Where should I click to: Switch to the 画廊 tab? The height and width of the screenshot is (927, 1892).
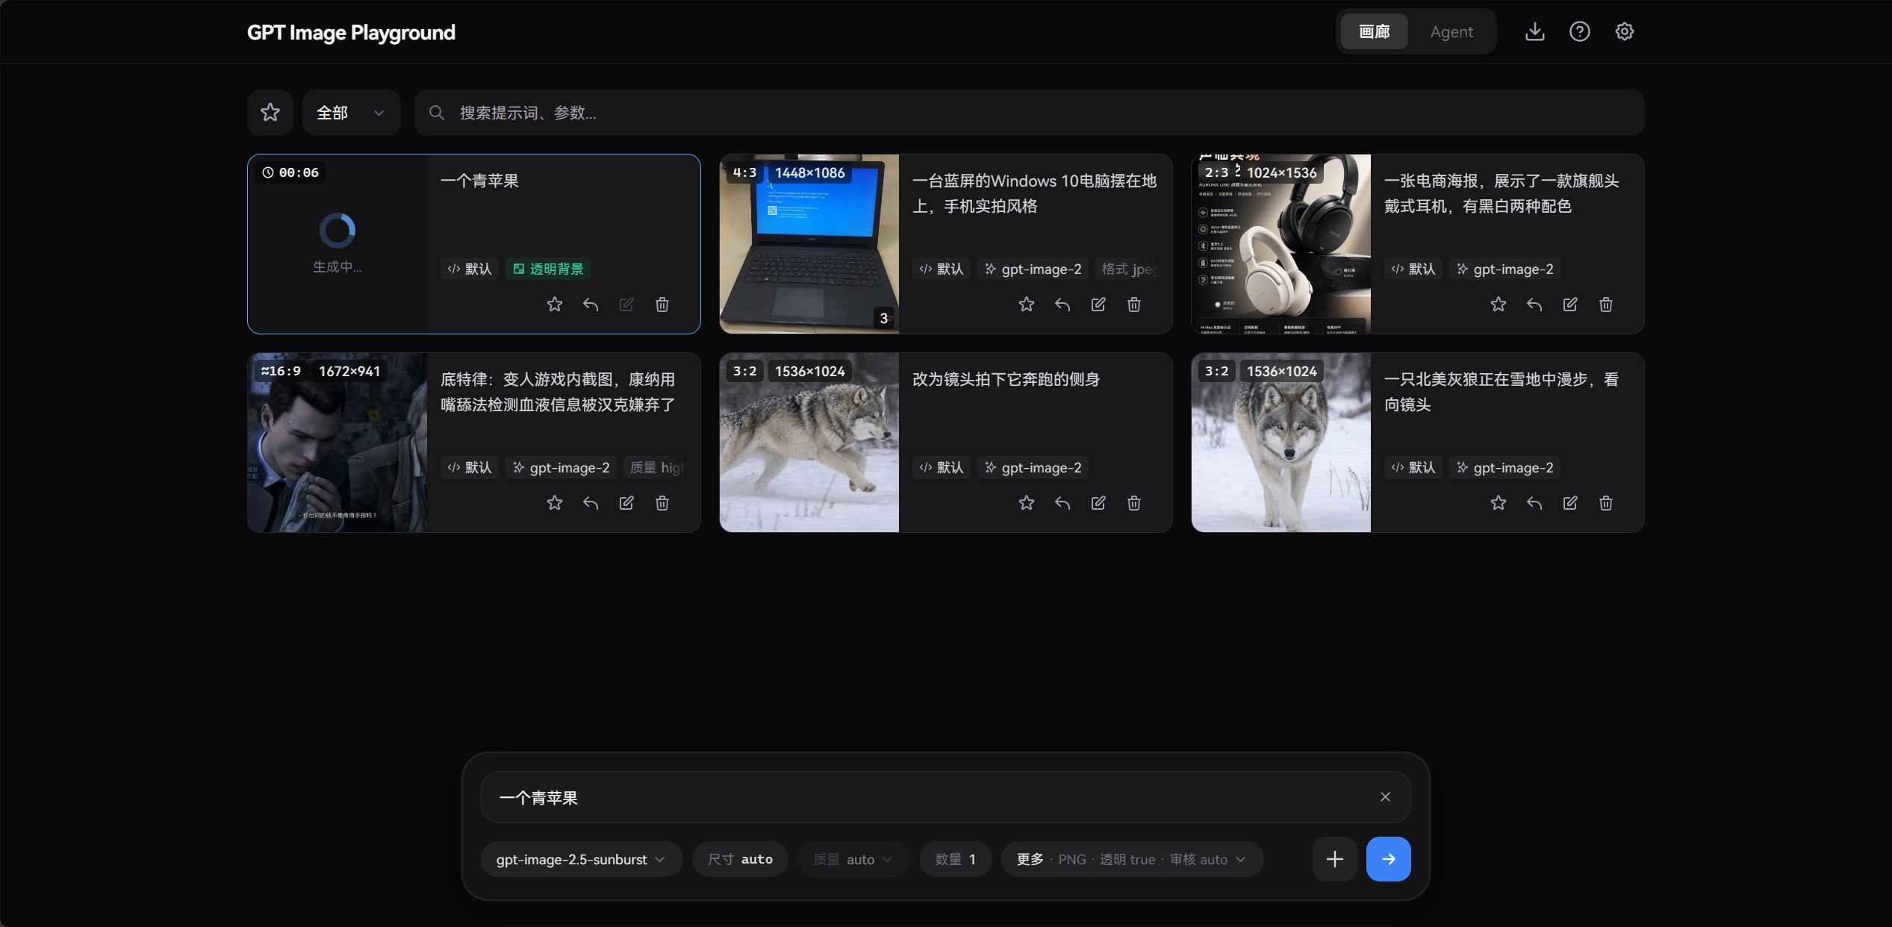point(1374,31)
